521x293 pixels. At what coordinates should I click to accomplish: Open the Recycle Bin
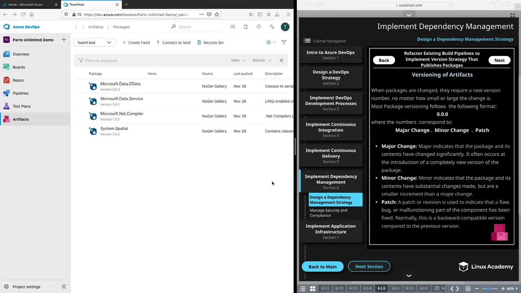pos(210,42)
